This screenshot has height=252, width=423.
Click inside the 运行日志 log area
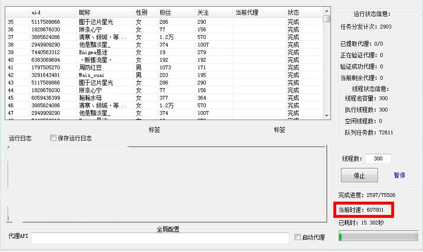point(166,184)
